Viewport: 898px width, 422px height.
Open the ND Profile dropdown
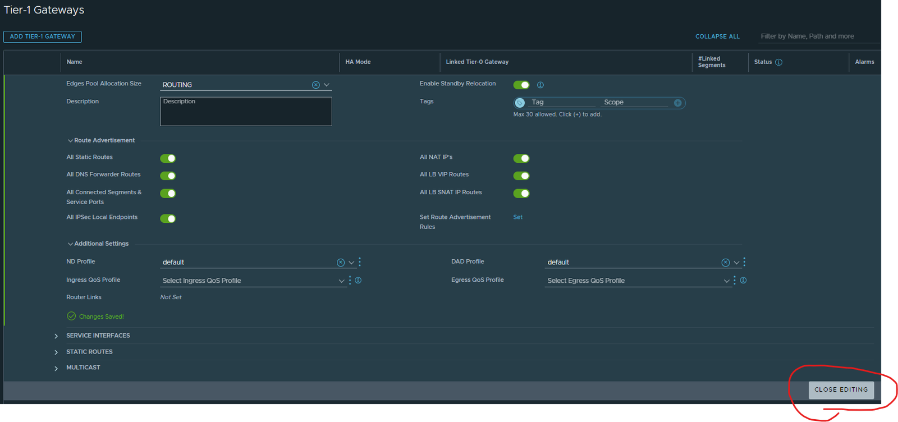click(x=351, y=263)
